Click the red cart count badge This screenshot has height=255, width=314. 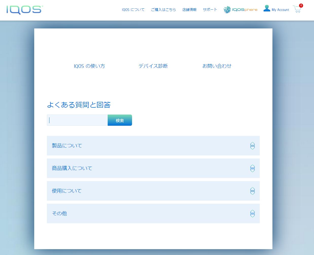pyautogui.click(x=301, y=6)
